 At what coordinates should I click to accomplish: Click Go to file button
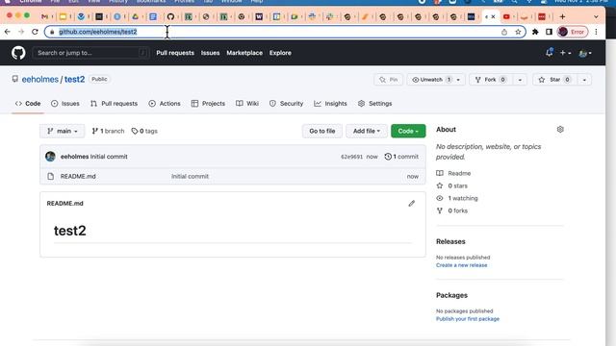[322, 131]
